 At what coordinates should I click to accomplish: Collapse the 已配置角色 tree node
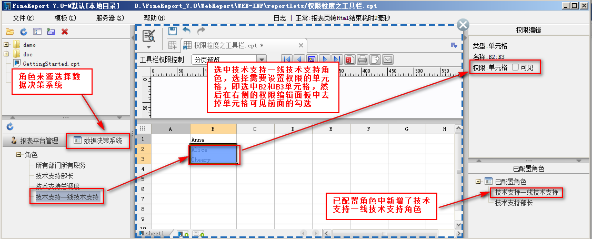tap(478, 182)
